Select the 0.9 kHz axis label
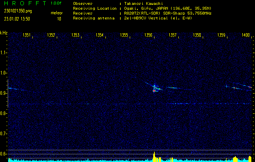This screenshot has height=162, width=255. click(3, 93)
